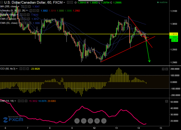The width and height of the screenshot is (181, 130).
Task: Expand the MA (200, close) dropdown arrow
Action: click(19, 7)
